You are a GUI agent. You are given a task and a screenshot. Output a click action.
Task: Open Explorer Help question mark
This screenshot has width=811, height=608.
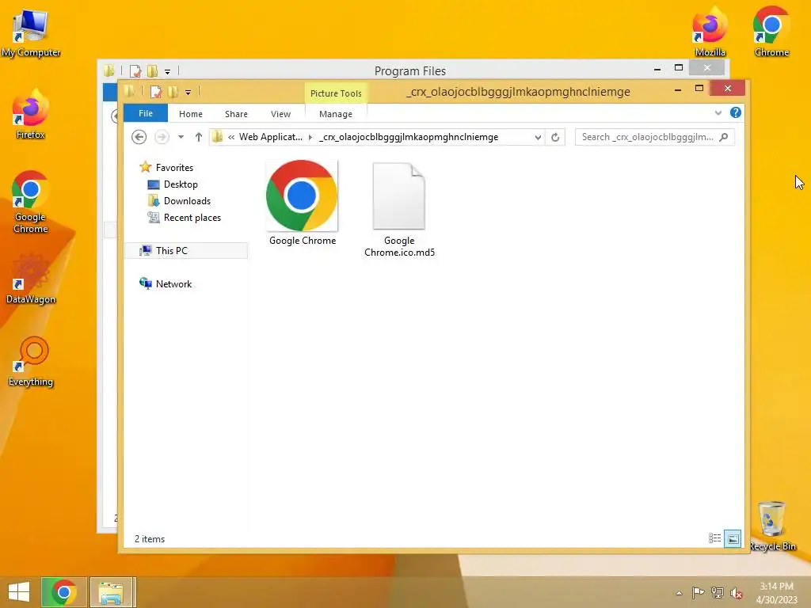click(736, 112)
